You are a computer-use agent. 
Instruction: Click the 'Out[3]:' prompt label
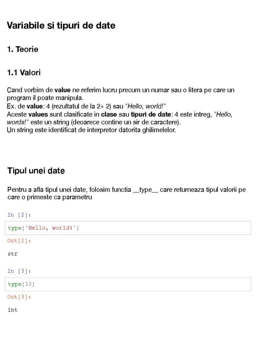pos(19,297)
